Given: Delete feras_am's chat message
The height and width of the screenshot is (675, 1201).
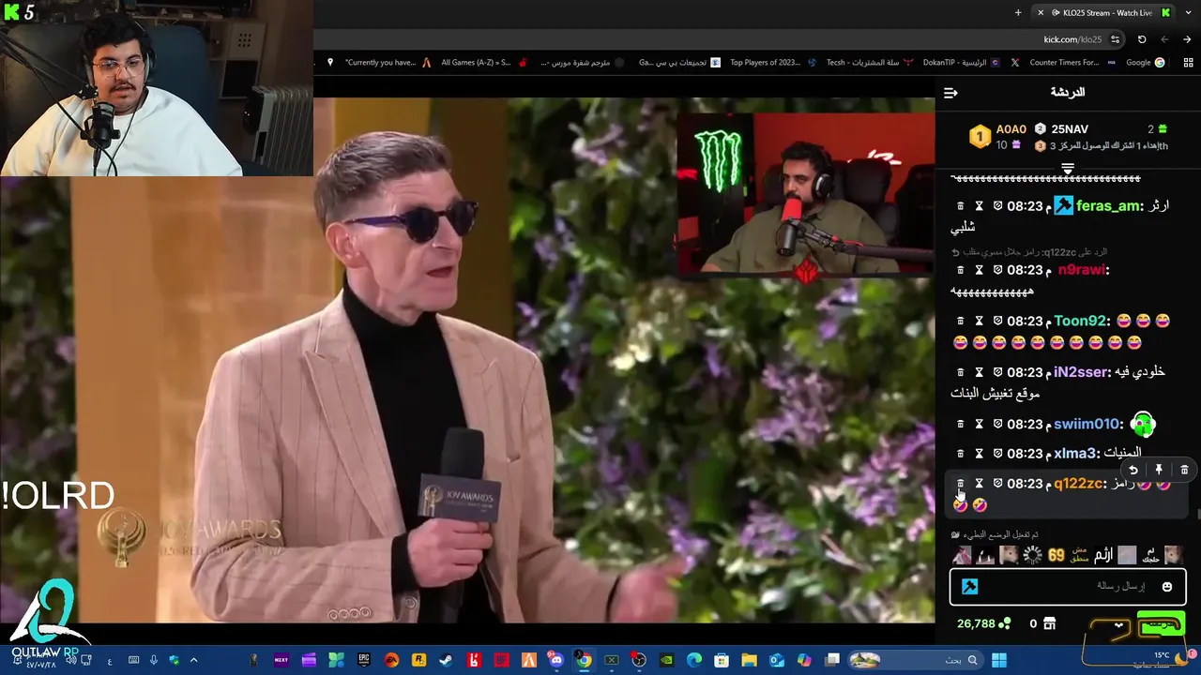Looking at the screenshot, I should click(960, 205).
